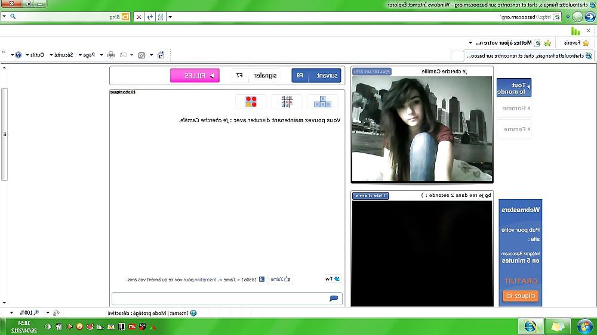Open the 'Mettez à jour votre n...' favorites link

[508, 43]
